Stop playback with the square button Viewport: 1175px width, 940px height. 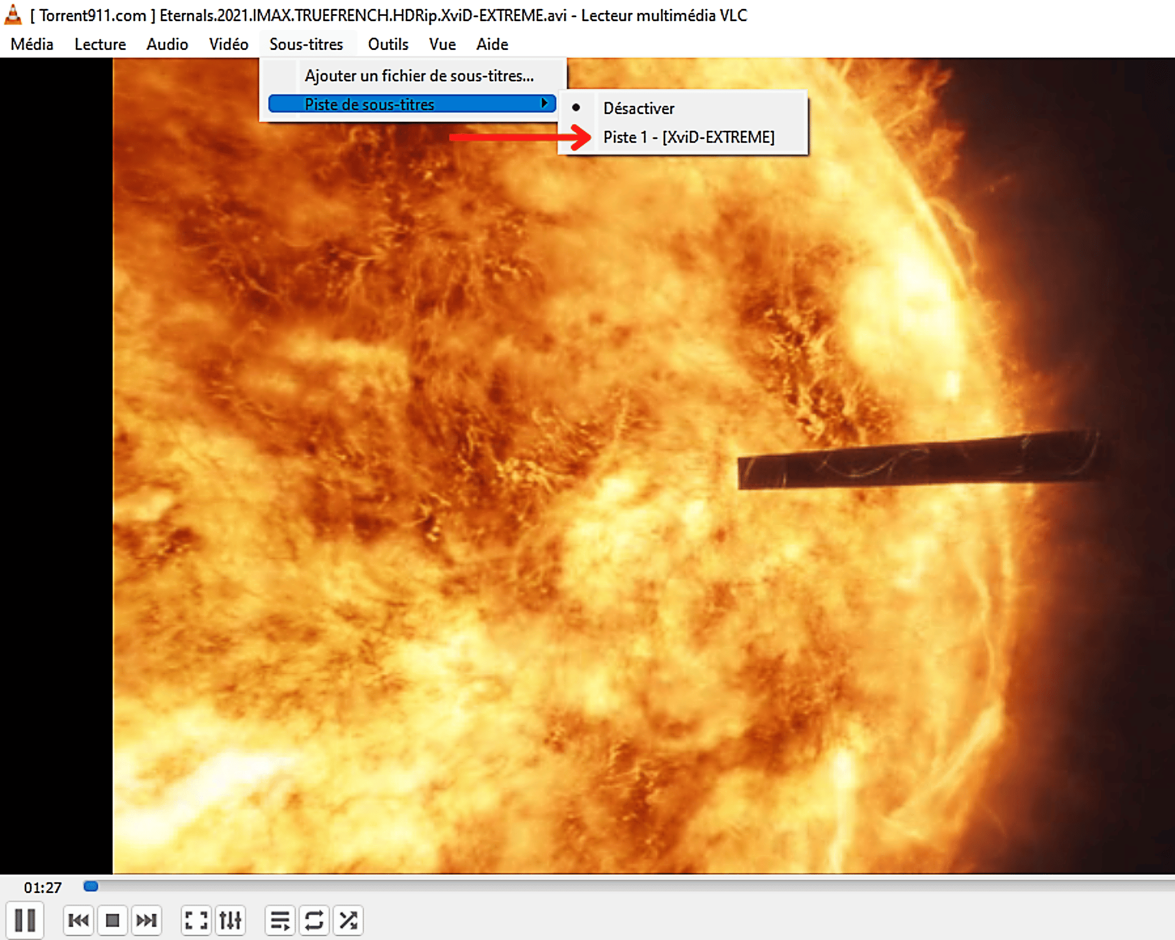[x=112, y=920]
